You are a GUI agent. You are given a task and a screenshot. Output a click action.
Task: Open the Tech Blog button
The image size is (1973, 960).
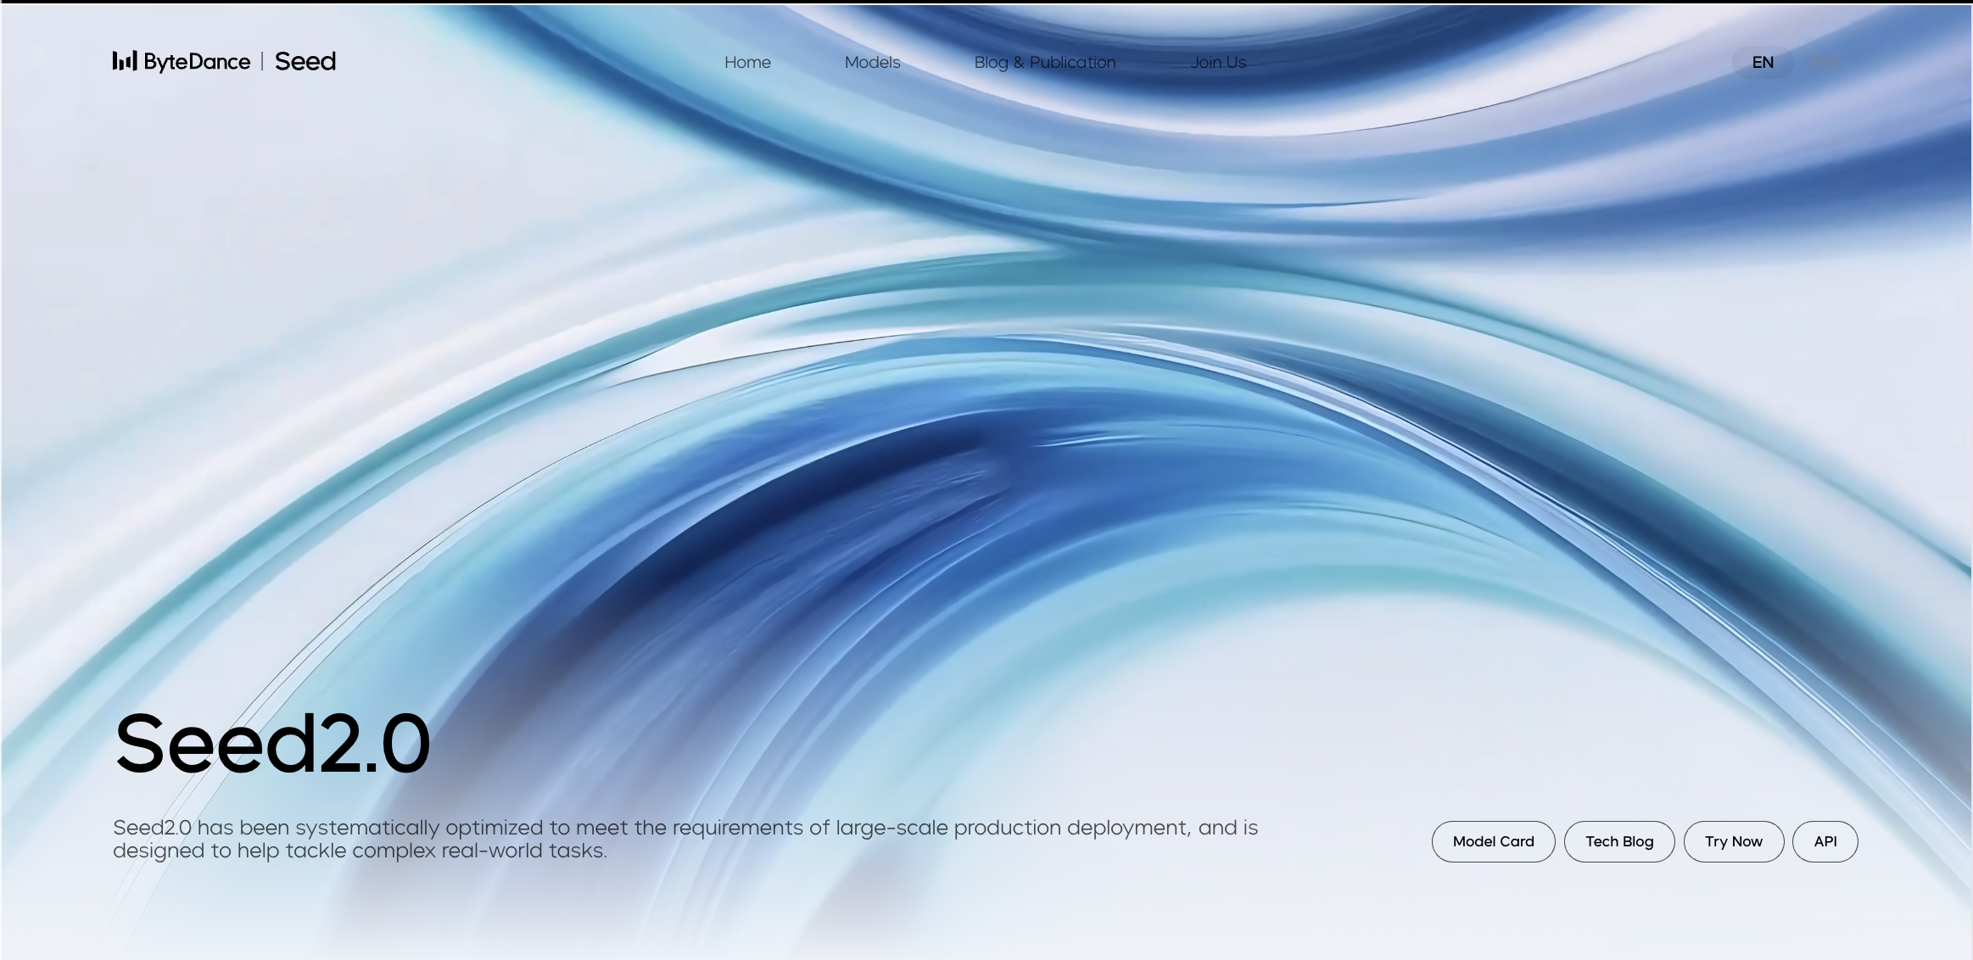click(x=1619, y=841)
